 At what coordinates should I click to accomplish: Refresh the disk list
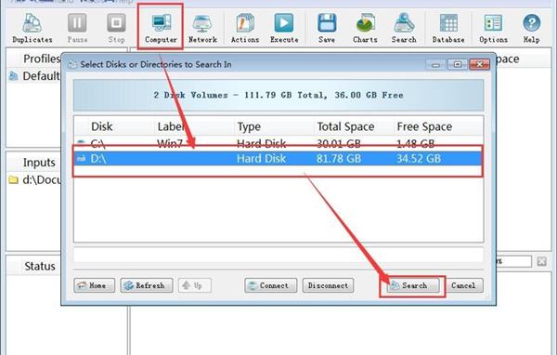tap(147, 285)
